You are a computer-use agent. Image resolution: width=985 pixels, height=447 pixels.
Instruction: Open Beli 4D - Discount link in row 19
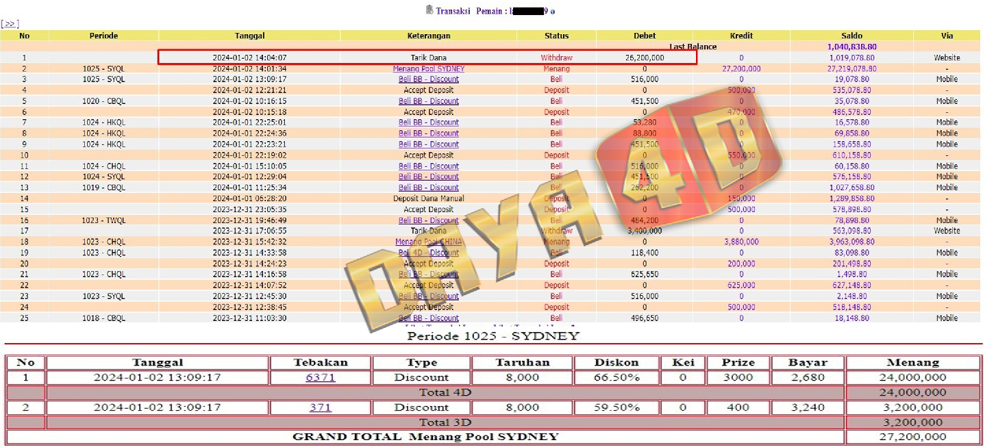[428, 253]
